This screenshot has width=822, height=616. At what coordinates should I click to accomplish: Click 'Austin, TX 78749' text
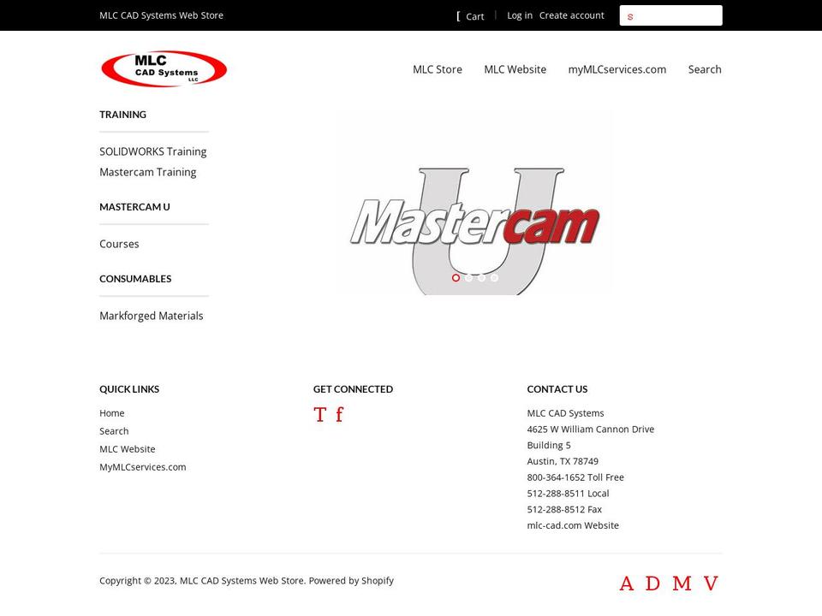pos(563,461)
